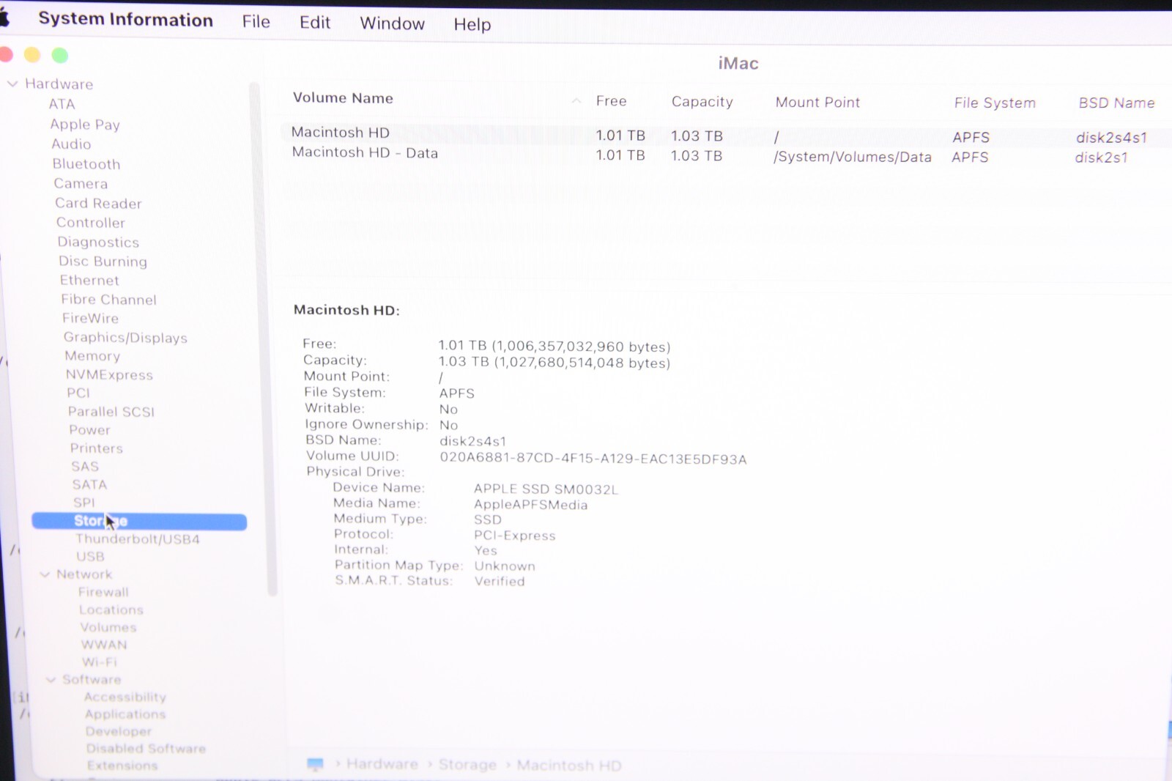Sort by the File System column header
Image resolution: width=1172 pixels, height=781 pixels.
(995, 103)
